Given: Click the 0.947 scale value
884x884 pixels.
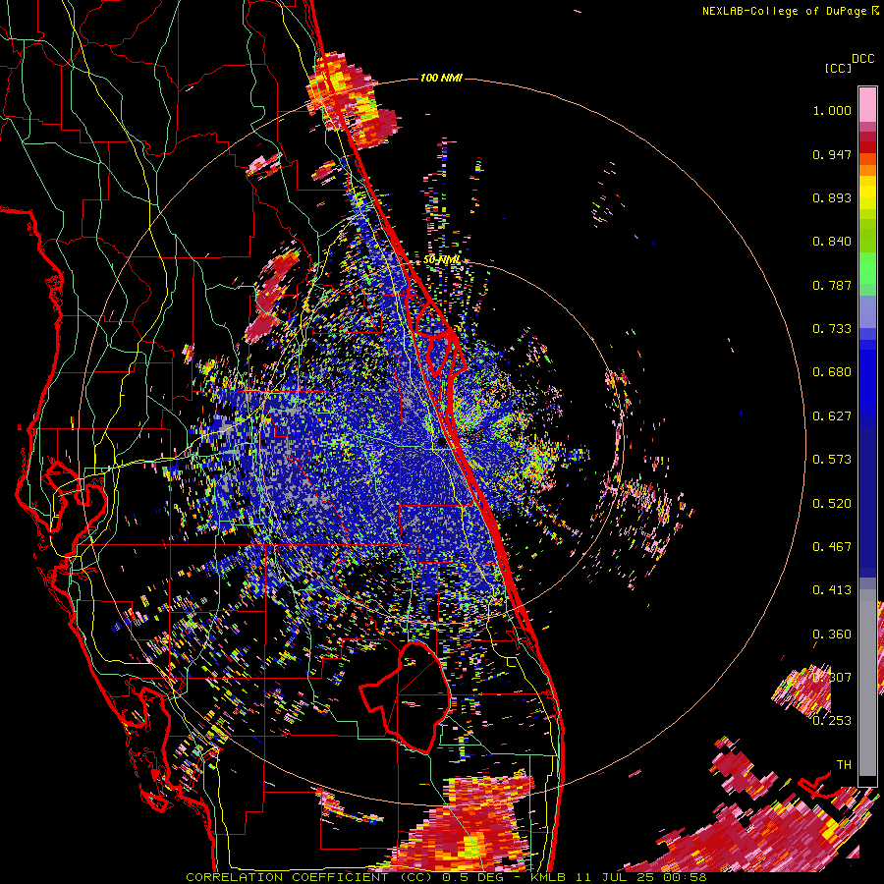Looking at the screenshot, I should [x=832, y=154].
